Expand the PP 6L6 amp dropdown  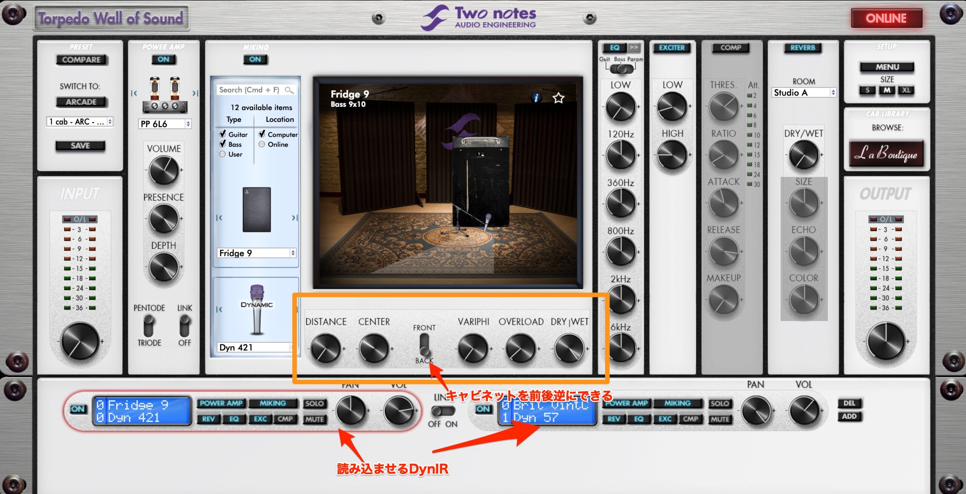[x=165, y=124]
